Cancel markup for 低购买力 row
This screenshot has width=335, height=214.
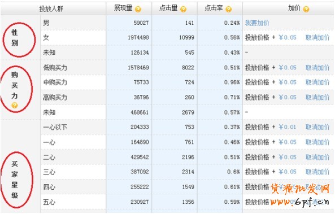(317, 68)
